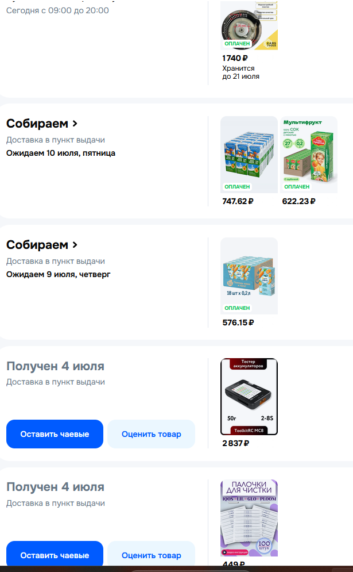Open the "Собираем" order expected 9 июля
The width and height of the screenshot is (353, 572).
(x=42, y=245)
